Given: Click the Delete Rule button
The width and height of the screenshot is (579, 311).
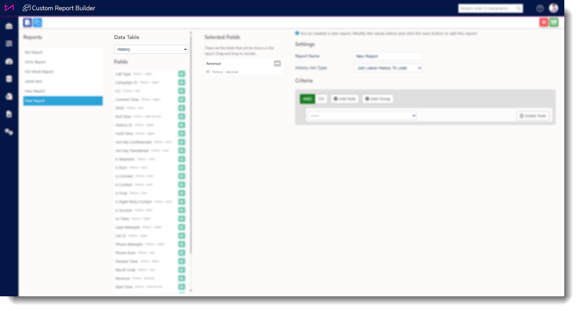Looking at the screenshot, I should tap(533, 116).
